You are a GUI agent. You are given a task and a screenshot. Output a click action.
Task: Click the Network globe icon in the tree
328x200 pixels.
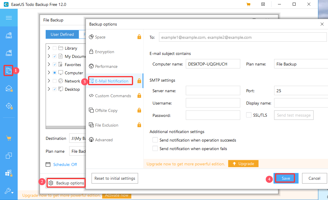pyautogui.click(x=61, y=81)
